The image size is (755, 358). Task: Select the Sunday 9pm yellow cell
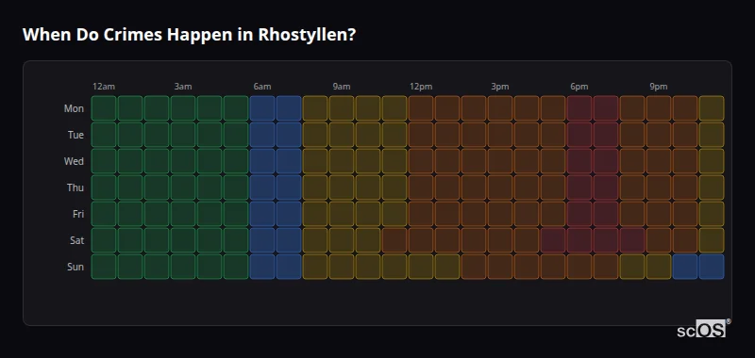coord(659,267)
